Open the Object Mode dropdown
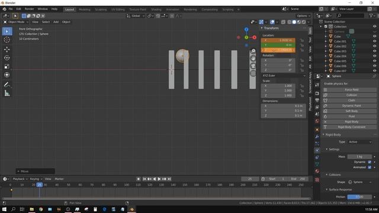379x213 pixels. coord(16,22)
